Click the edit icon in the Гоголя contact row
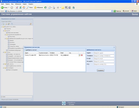 click(80, 55)
